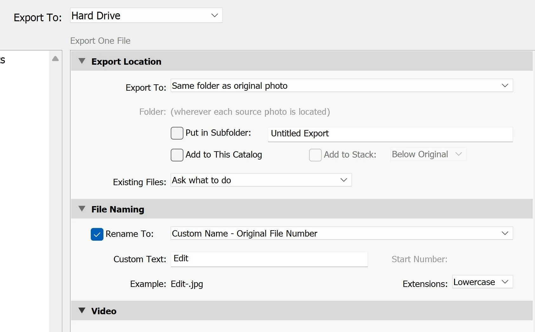Uncheck the Rename To checkbox
This screenshot has height=332, width=535.
tap(97, 234)
